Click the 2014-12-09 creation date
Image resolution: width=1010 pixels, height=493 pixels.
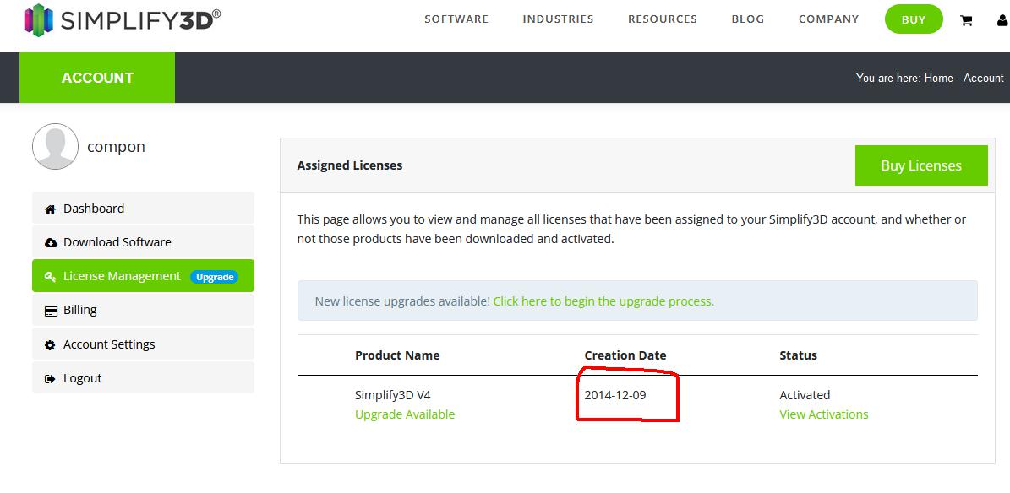click(x=615, y=395)
